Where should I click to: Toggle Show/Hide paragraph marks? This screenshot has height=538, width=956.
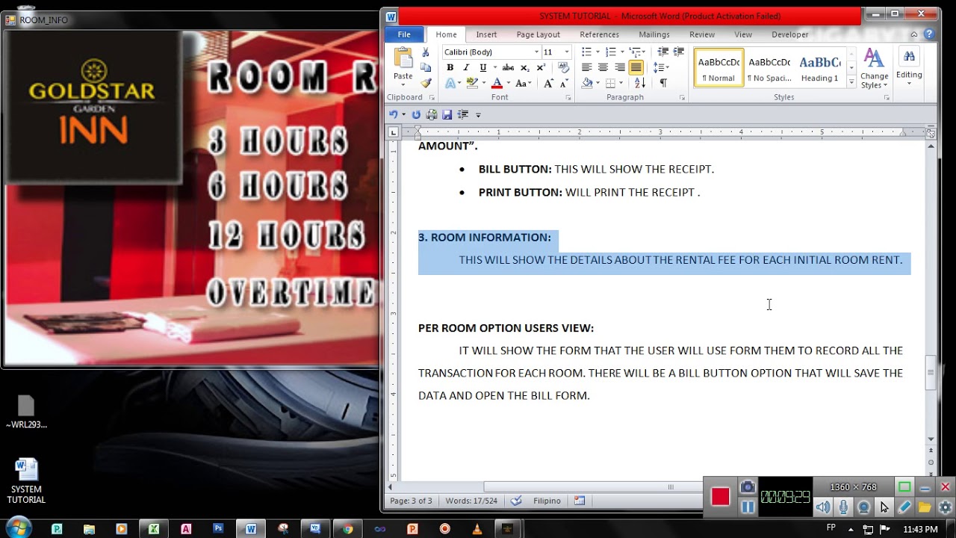[663, 83]
